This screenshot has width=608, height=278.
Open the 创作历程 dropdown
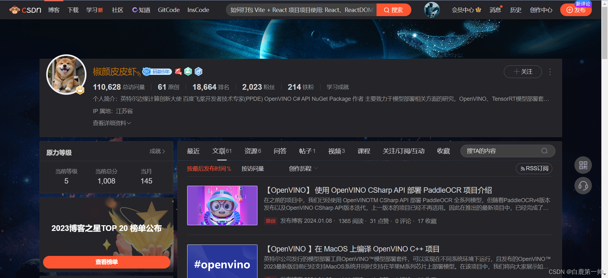click(x=303, y=169)
